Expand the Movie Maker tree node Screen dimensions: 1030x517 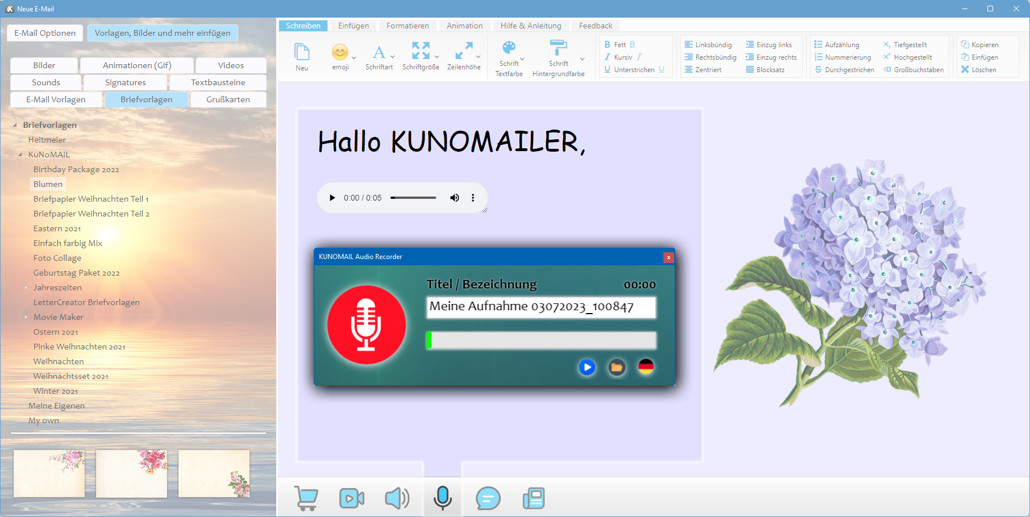click(26, 317)
